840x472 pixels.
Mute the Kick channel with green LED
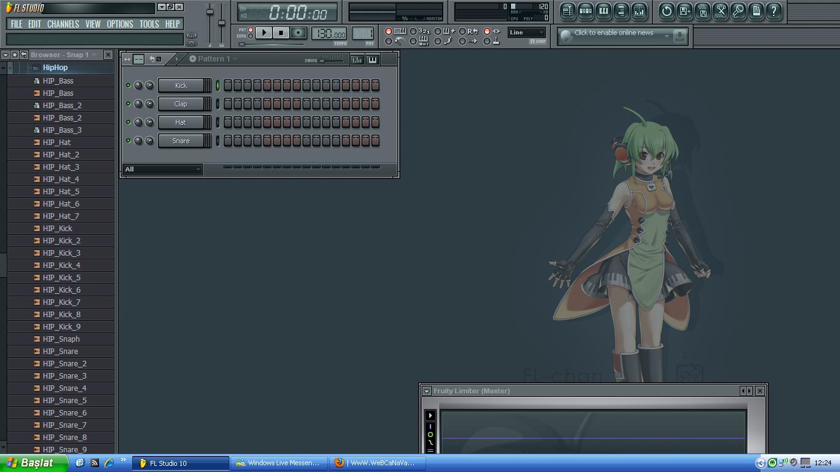tap(128, 85)
